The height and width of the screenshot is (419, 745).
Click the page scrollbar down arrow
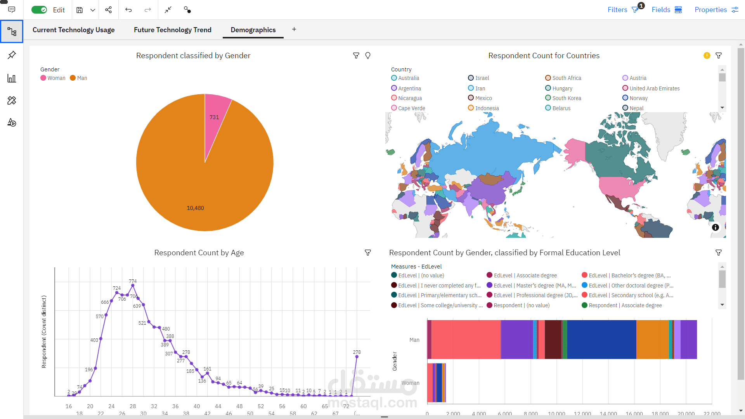(x=741, y=410)
